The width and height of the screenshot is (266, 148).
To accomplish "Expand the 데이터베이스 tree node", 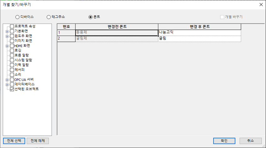I will (7, 85).
